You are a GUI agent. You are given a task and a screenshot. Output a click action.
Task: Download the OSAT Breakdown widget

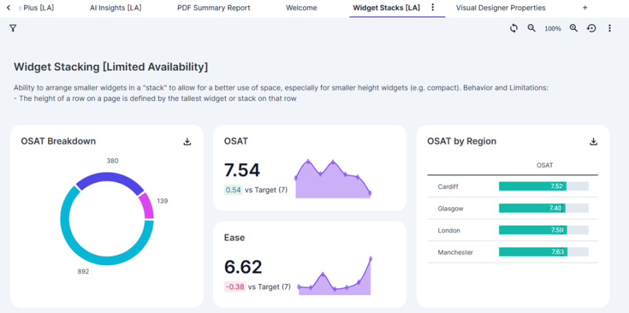[x=187, y=141]
